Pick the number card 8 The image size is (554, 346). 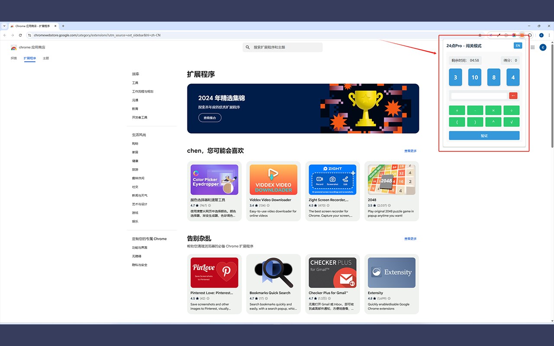(494, 77)
